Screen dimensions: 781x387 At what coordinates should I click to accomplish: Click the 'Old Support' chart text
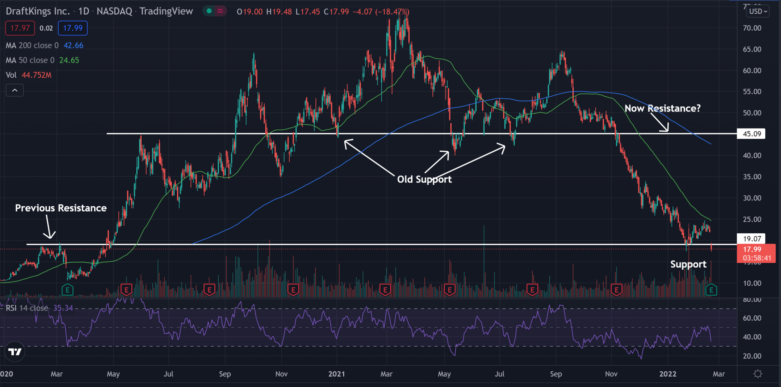pyautogui.click(x=424, y=179)
